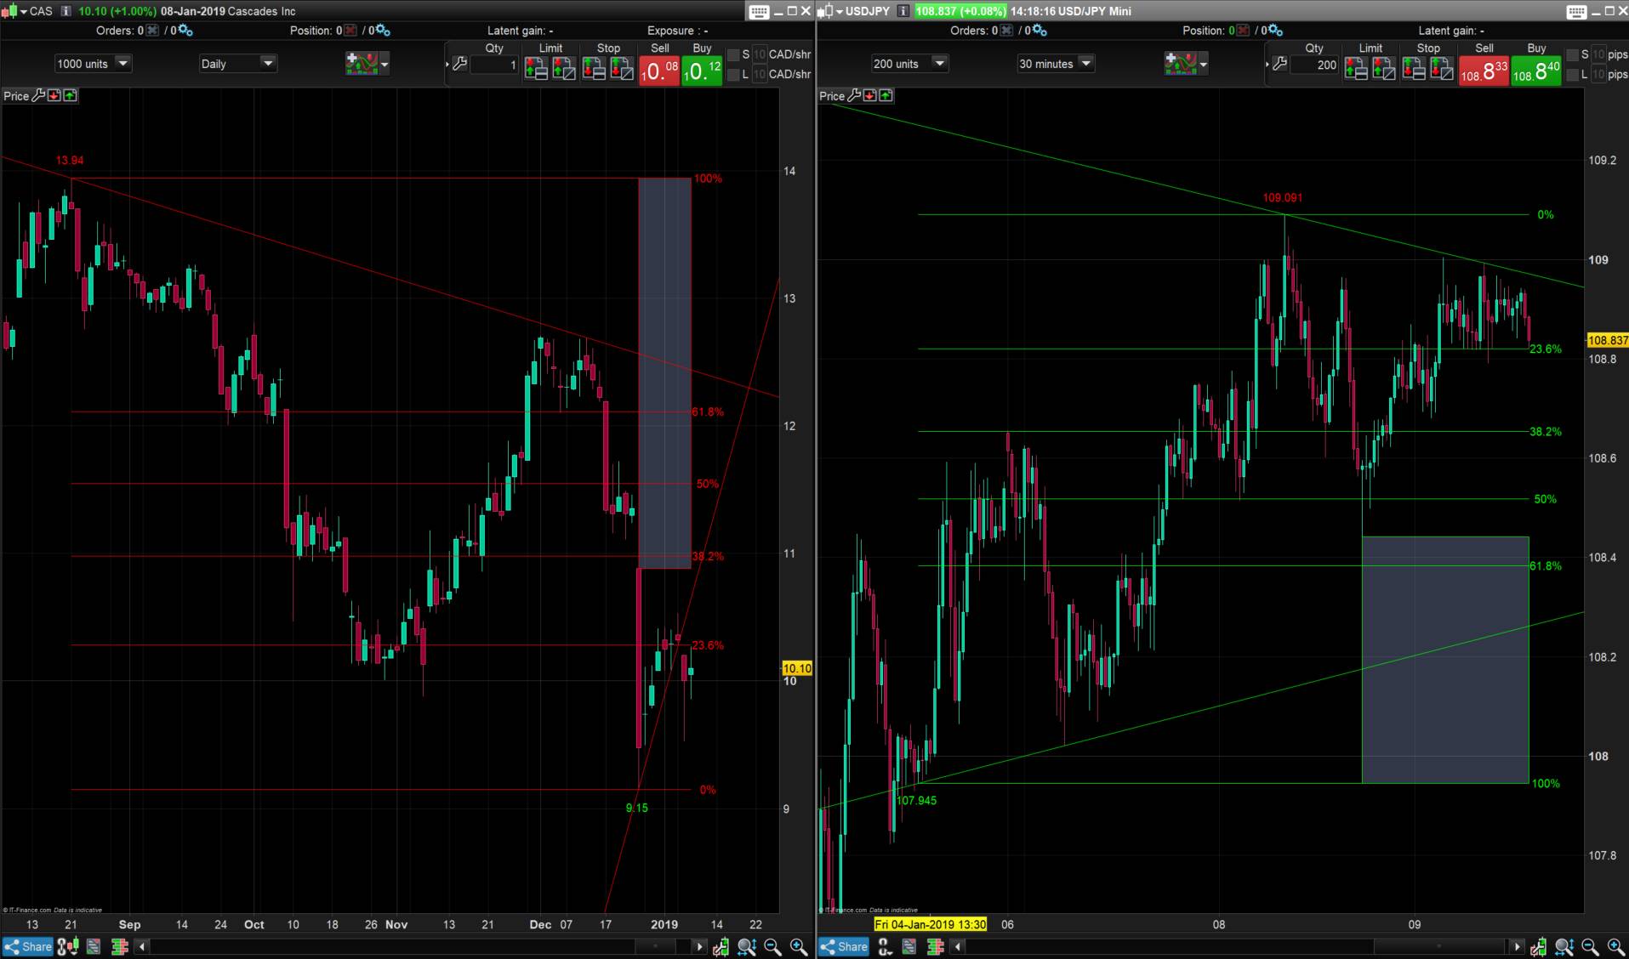This screenshot has width=1629, height=959.
Task: Show CAS instrument info
Action: pos(66,11)
